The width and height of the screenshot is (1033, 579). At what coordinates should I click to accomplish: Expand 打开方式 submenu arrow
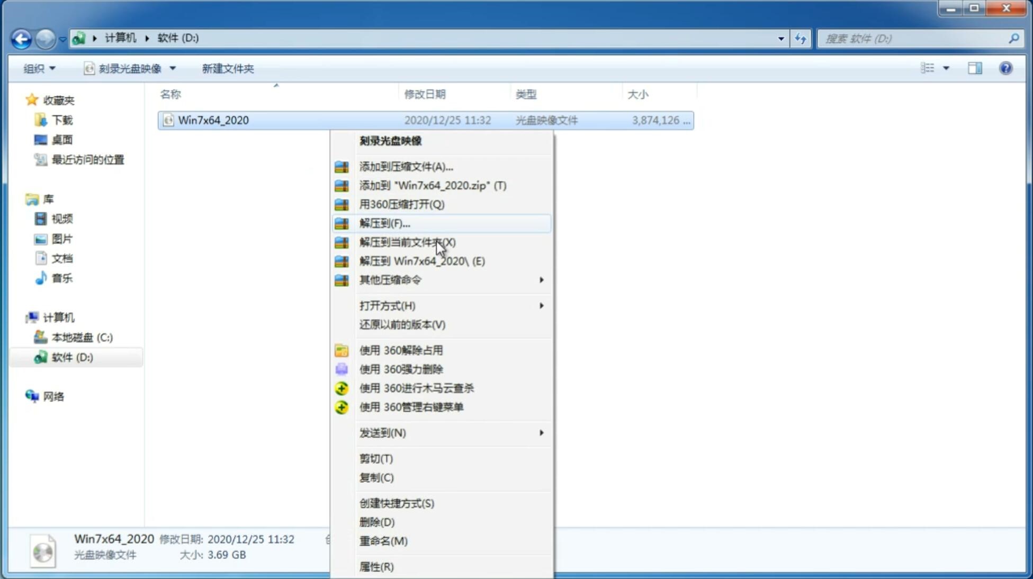coord(541,305)
